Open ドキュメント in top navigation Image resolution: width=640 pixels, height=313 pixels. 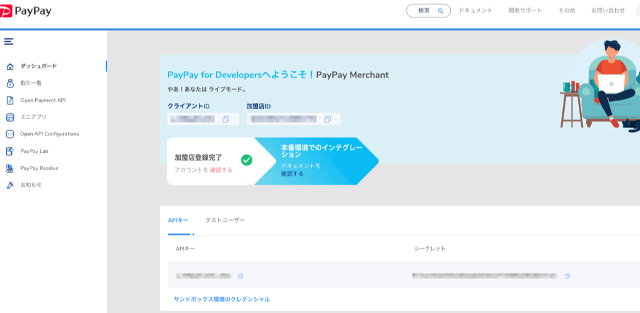click(x=476, y=11)
